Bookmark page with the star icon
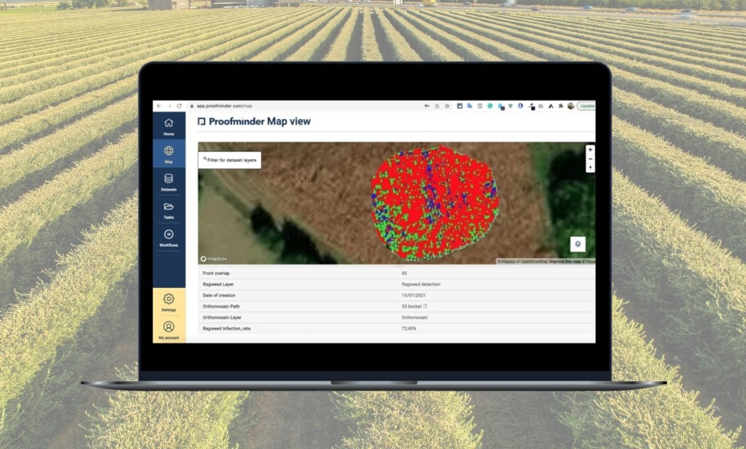This screenshot has width=746, height=449. coord(447,106)
